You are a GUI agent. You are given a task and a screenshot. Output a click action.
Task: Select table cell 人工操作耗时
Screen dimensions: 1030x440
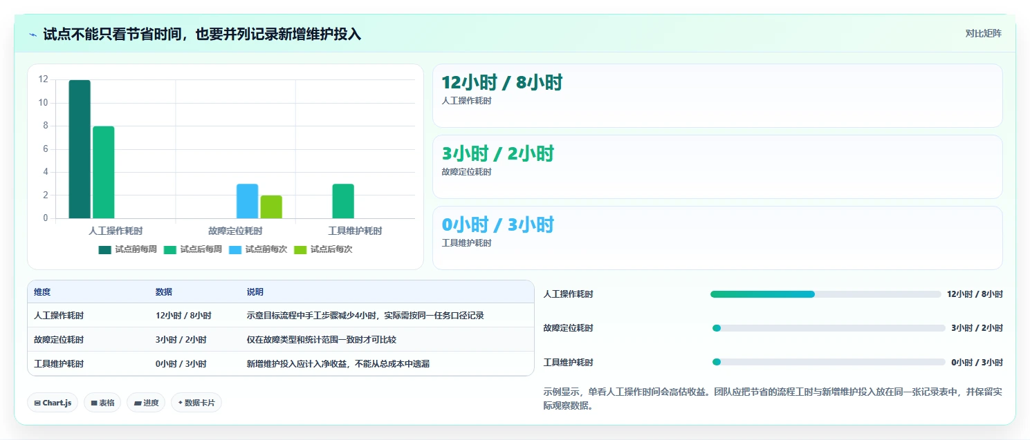click(59, 316)
